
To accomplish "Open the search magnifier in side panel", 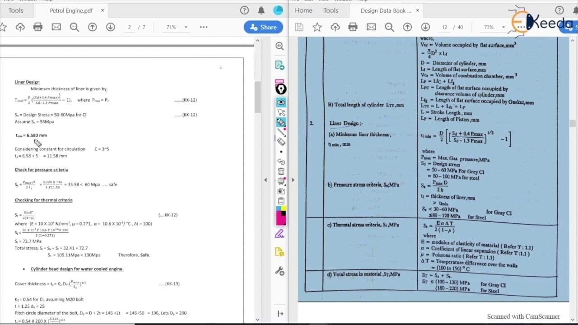I will point(280,46).
